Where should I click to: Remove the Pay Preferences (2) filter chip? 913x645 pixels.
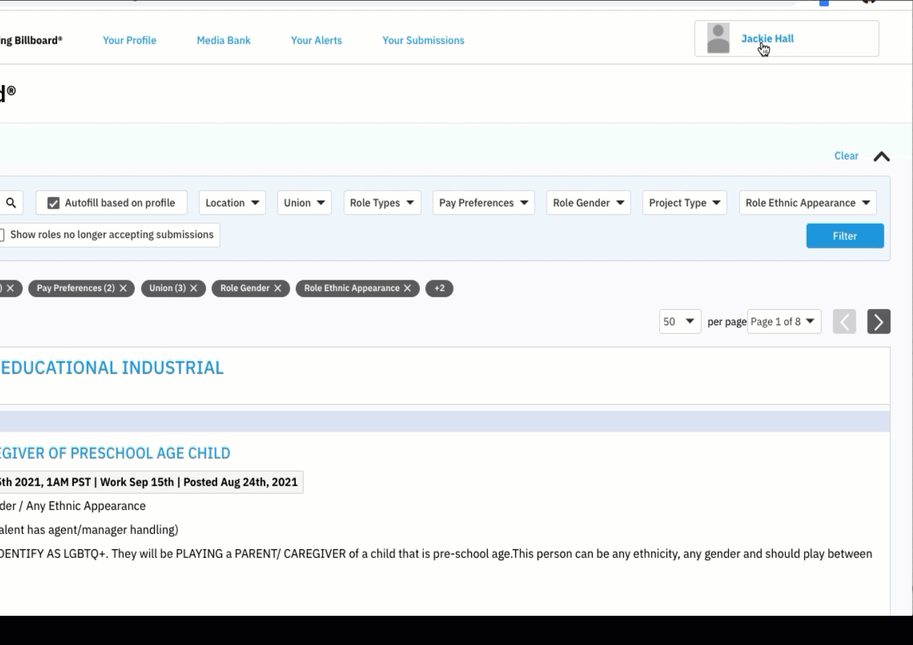tap(123, 288)
